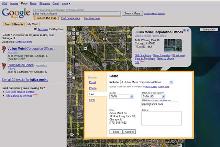The image size is (220, 147).
Task: Click the Google Maps logo
Action: (16, 13)
